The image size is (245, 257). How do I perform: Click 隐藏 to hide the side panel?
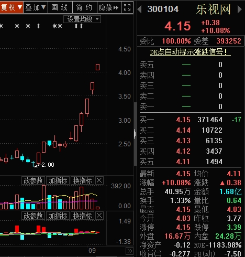point(109,7)
